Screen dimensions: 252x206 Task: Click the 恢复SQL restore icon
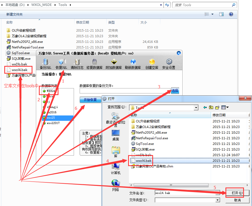point(61,63)
